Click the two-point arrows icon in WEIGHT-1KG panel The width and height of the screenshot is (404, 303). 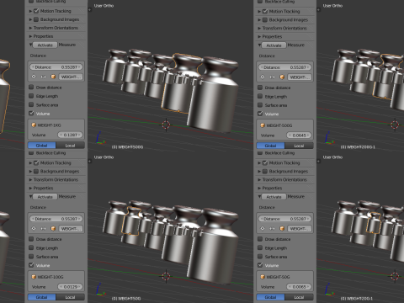43,77
